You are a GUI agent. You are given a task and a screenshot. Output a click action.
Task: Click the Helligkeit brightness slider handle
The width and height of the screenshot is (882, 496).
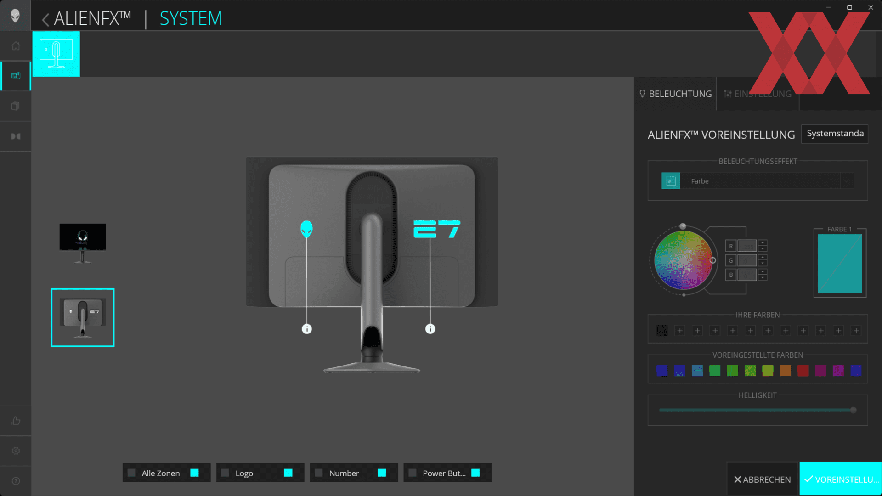853,410
